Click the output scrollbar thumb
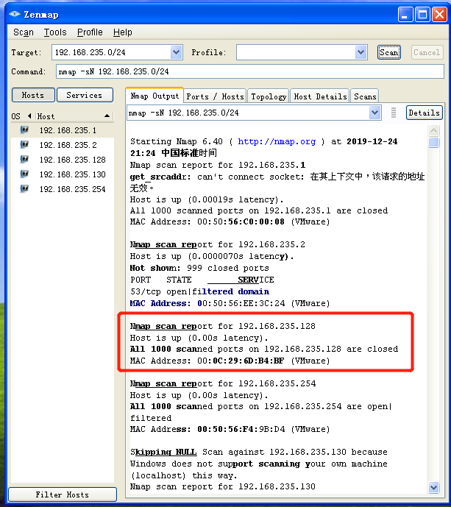451x507 pixels. click(433, 142)
